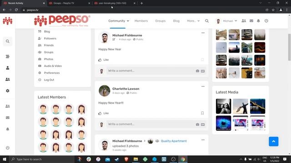Go to Blog tab in top navigation

click(176, 21)
